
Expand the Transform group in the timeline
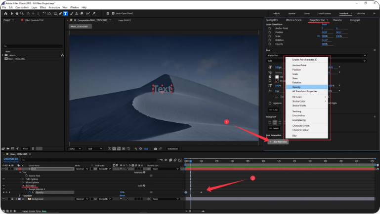tap(20, 195)
